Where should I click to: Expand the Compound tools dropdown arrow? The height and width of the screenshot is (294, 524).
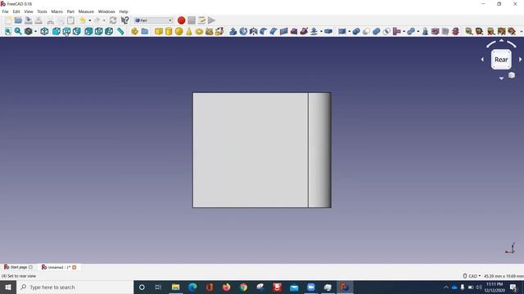(x=350, y=32)
